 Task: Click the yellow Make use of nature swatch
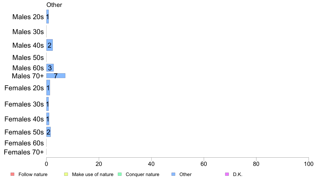pyautogui.click(x=66, y=174)
